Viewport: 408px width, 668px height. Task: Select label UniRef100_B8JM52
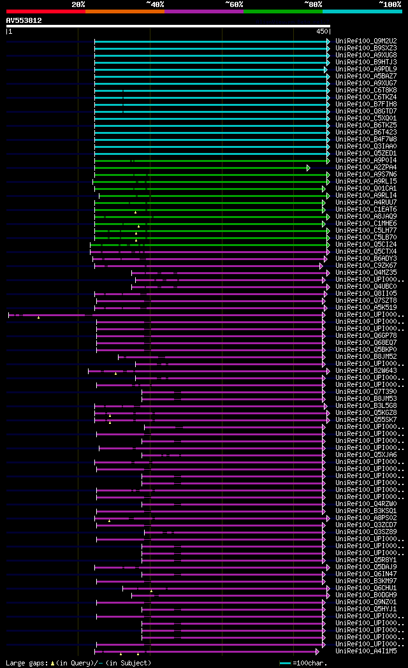pos(366,356)
